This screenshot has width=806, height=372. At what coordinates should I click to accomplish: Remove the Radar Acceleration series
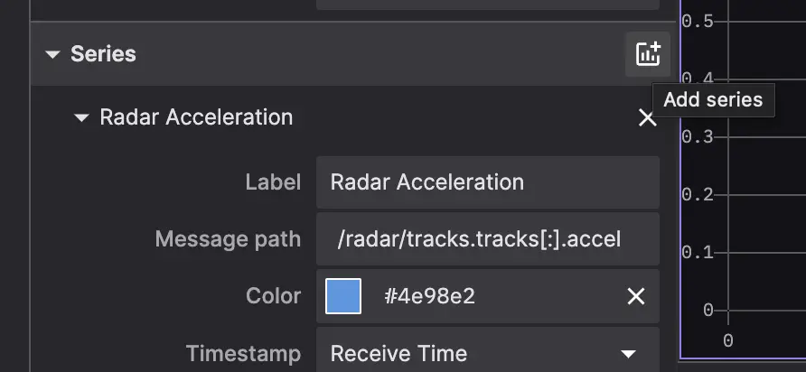(x=647, y=118)
